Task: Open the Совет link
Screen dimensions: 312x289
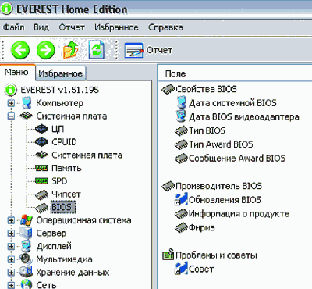Action: 201,269
